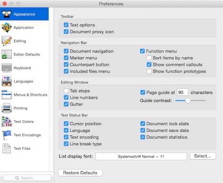This screenshot has width=223, height=183.
Task: Choose the Keyboard preferences icon
Action: 6,68
